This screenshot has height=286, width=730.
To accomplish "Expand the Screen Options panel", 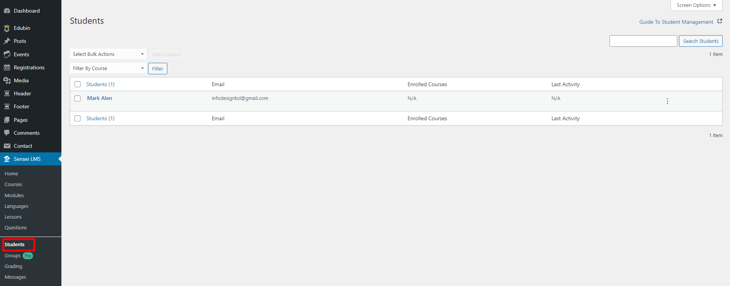I will click(x=696, y=5).
